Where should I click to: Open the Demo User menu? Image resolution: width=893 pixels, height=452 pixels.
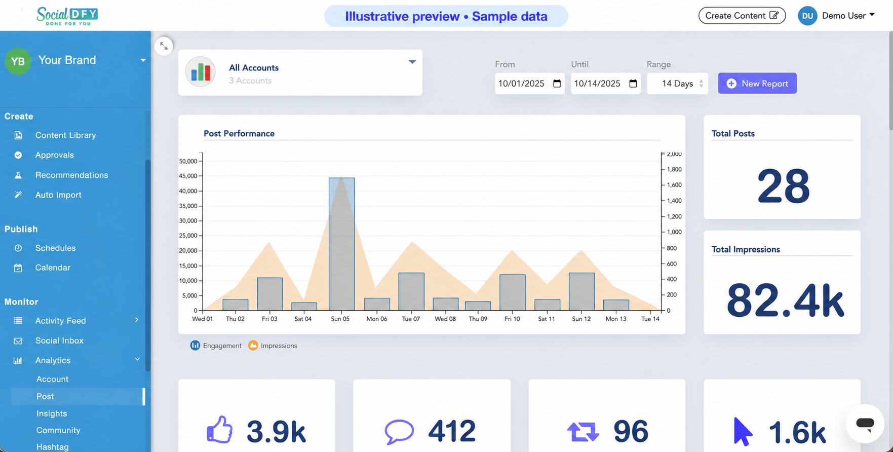pos(836,16)
